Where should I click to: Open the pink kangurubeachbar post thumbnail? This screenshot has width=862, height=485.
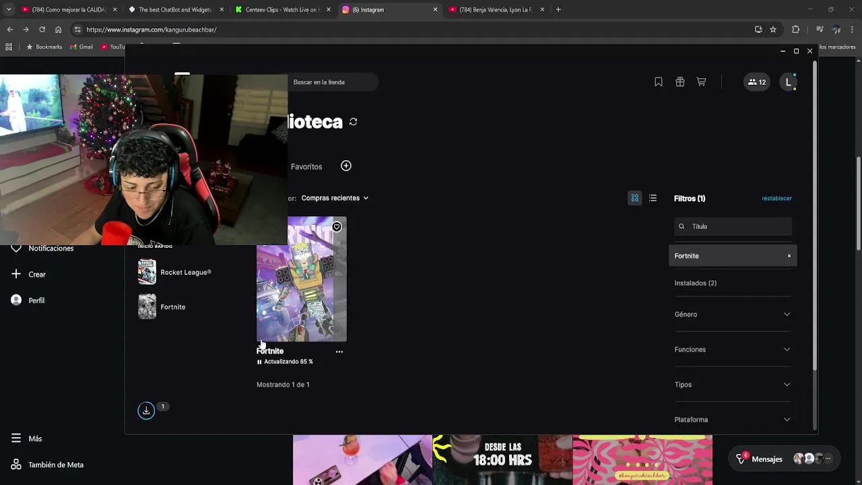pyautogui.click(x=642, y=460)
